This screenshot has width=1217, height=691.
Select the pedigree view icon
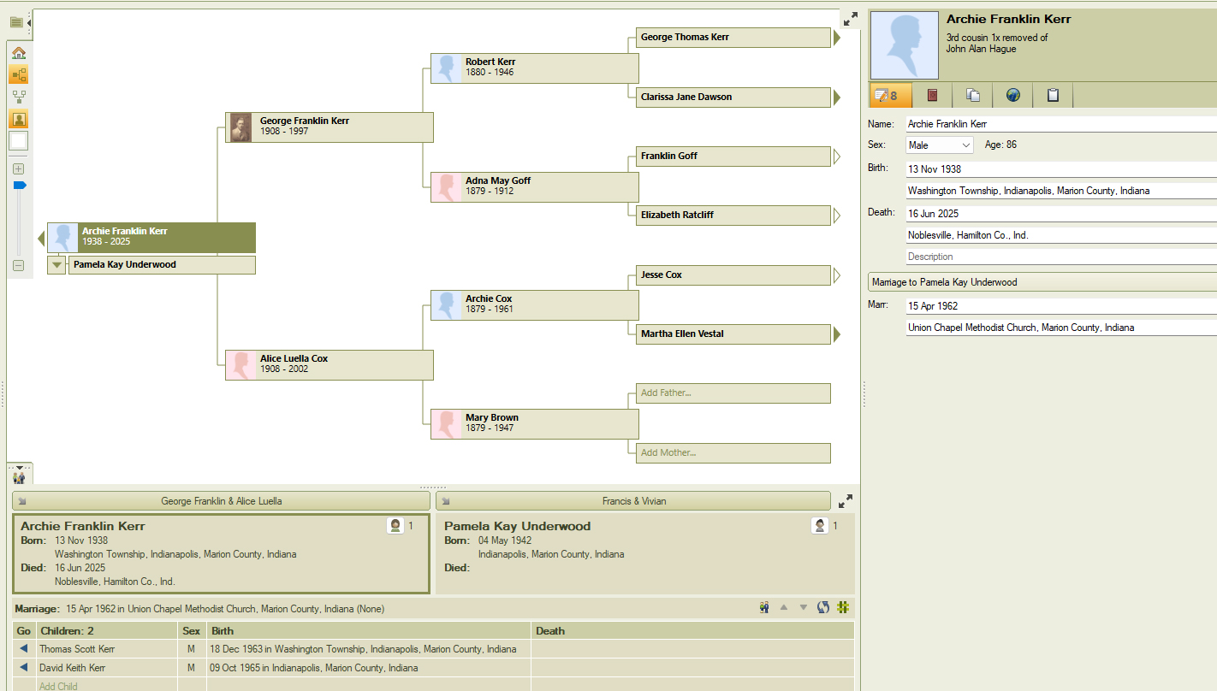[19, 75]
